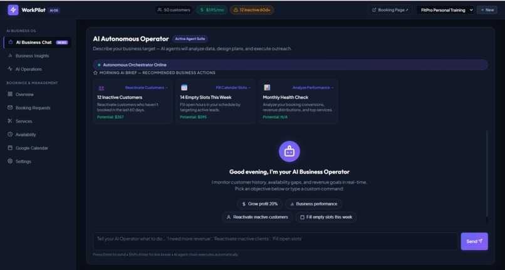This screenshot has height=270, width=505.
Task: Click Reactivate Customers link on card
Action: [147, 88]
